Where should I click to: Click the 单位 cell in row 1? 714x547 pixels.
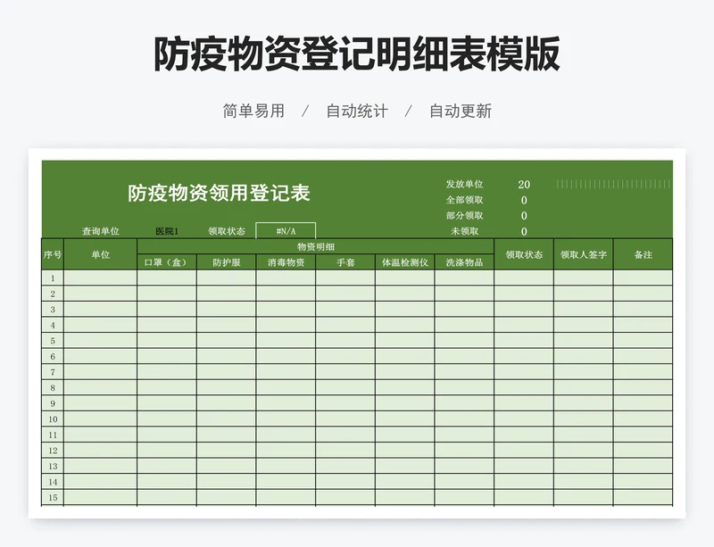pyautogui.click(x=100, y=278)
